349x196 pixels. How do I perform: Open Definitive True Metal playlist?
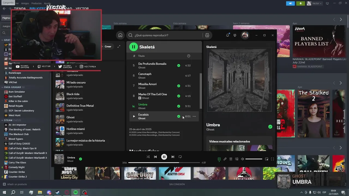[89, 108]
